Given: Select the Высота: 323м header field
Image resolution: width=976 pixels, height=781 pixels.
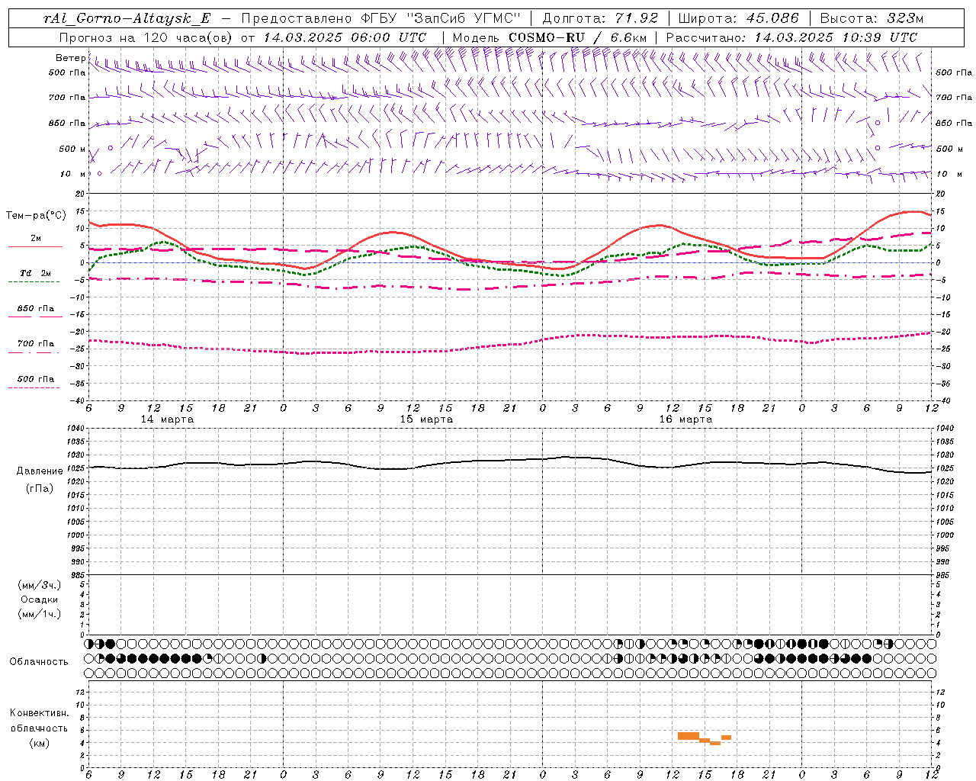Looking at the screenshot, I should pyautogui.click(x=871, y=19).
